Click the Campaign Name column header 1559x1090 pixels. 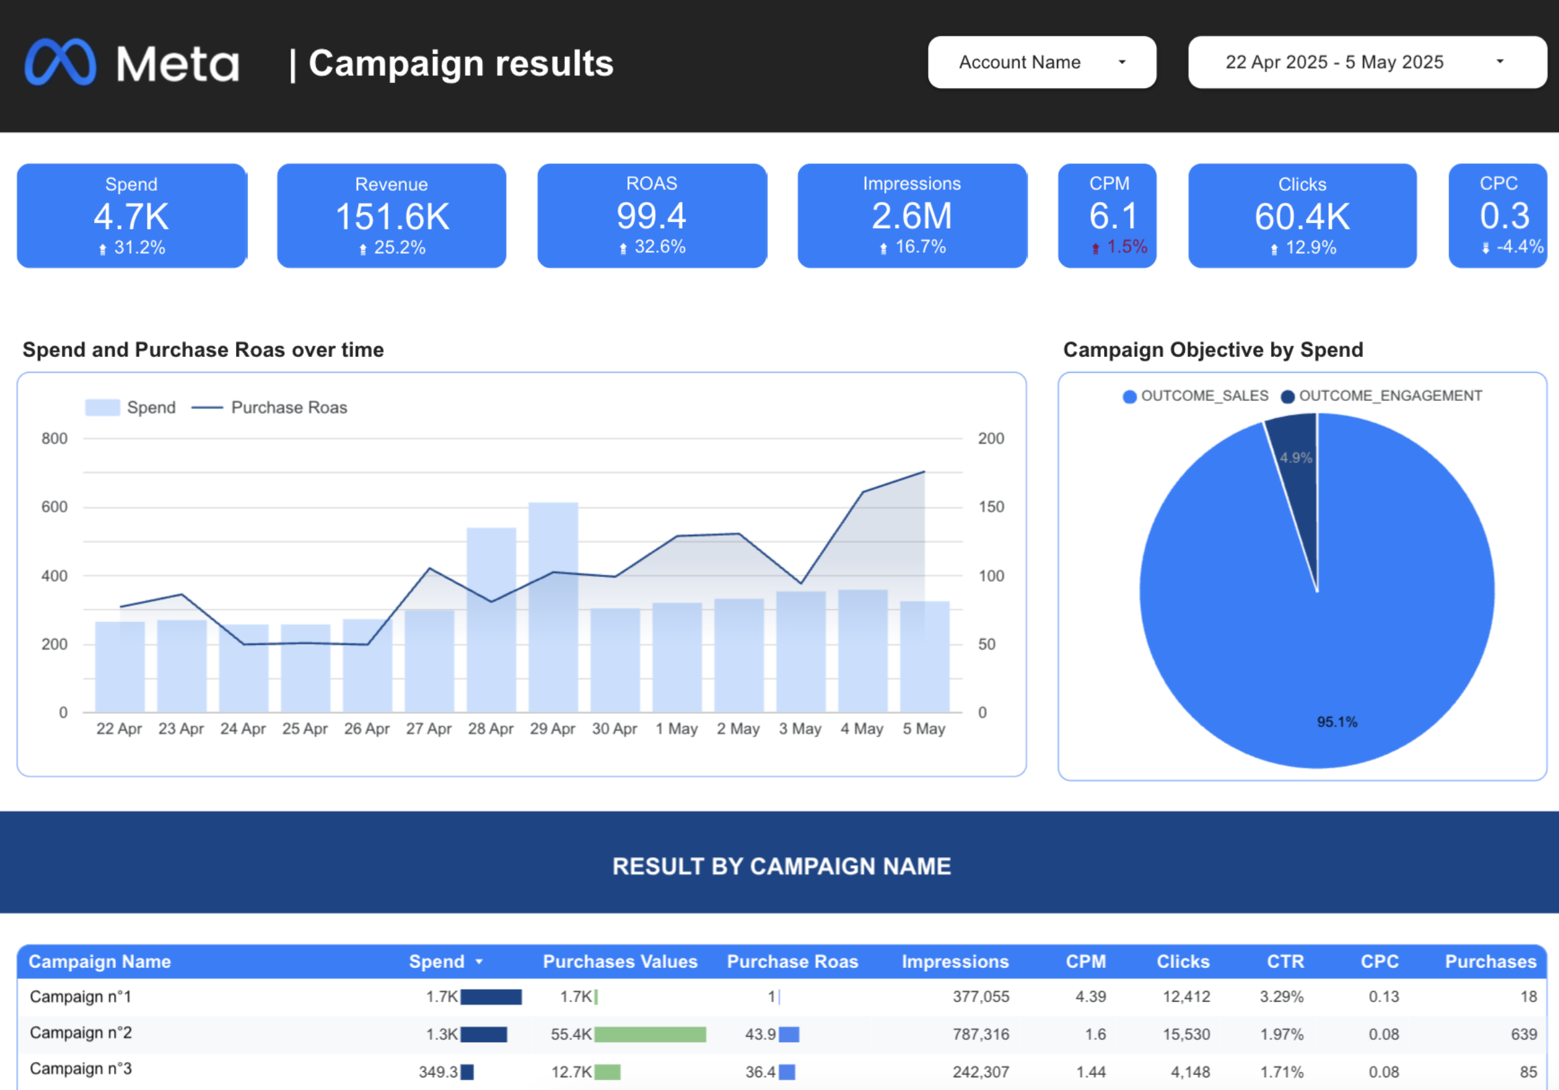tap(99, 962)
